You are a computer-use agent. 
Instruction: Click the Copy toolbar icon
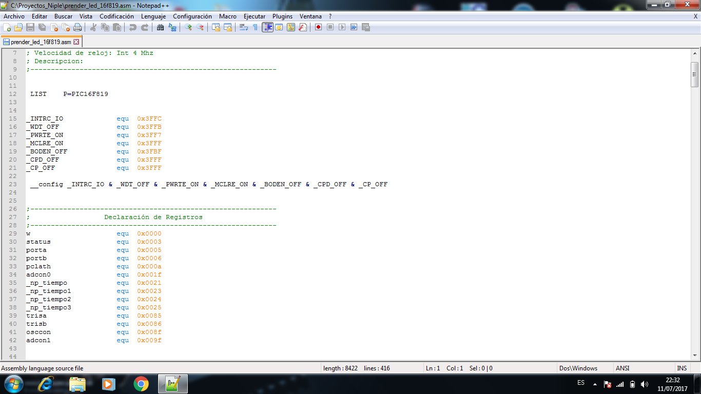click(x=105, y=27)
